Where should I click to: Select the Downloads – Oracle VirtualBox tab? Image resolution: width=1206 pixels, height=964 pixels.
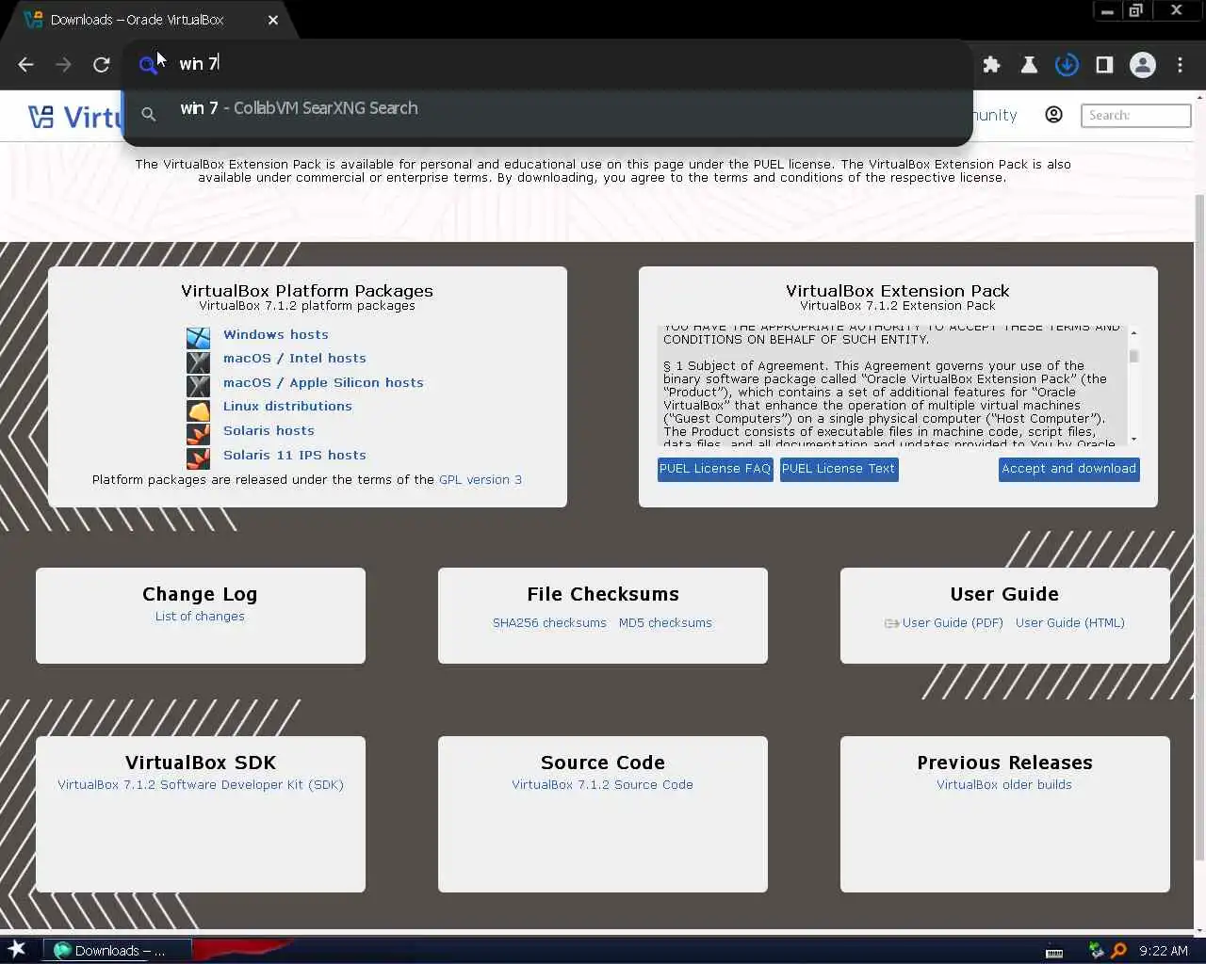tap(151, 20)
